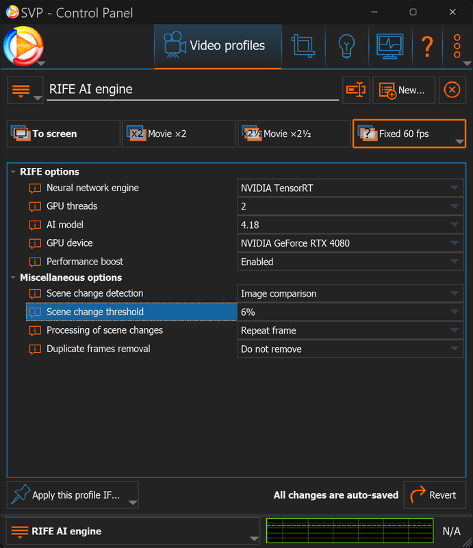Select the Performance boost row label

[85, 262]
